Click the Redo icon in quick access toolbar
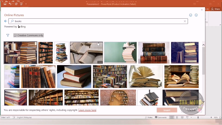 pyautogui.click(x=16, y=4)
